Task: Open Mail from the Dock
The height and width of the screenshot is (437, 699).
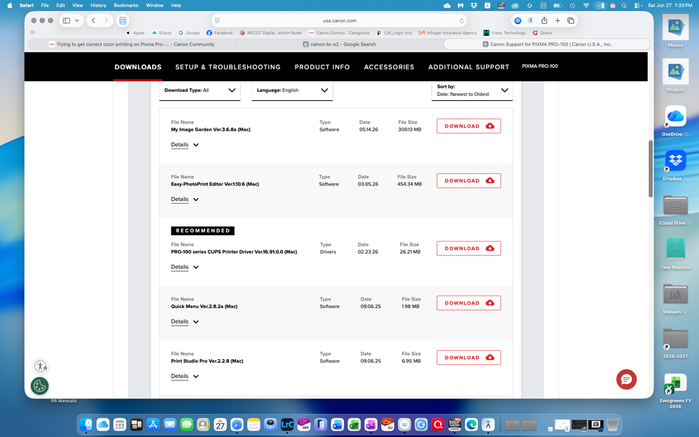Action: (x=169, y=424)
